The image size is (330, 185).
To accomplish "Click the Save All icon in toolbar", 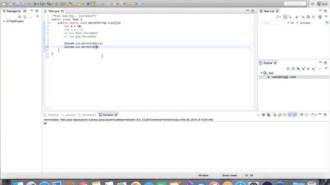I will pyautogui.click(x=23, y=4).
